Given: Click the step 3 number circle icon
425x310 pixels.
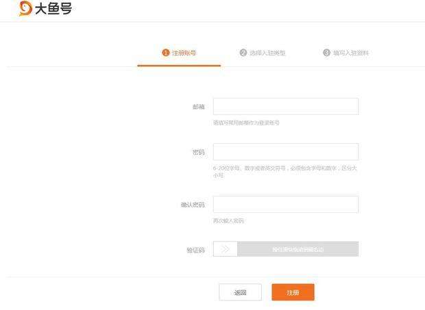Looking at the screenshot, I should (326, 53).
